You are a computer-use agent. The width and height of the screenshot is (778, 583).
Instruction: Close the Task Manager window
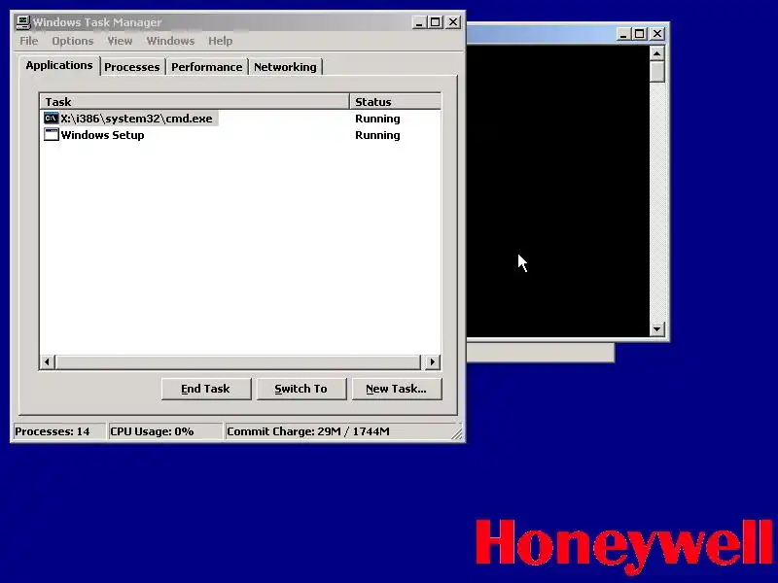coord(453,22)
